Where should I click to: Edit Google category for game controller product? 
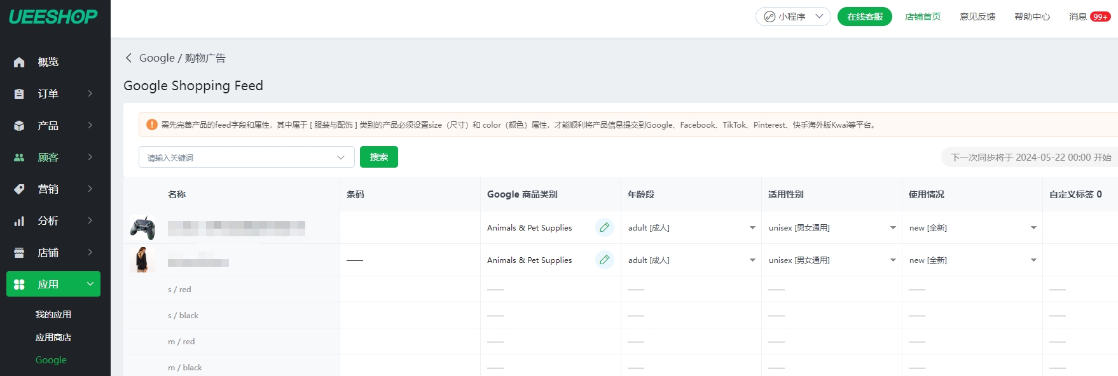coord(605,227)
